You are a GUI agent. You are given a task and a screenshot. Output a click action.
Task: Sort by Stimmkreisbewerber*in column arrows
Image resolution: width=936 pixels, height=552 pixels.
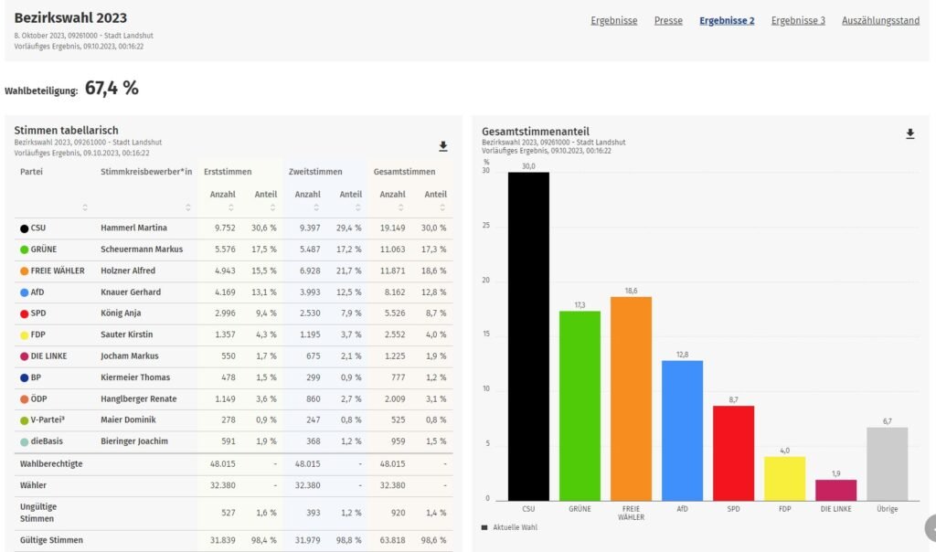188,207
